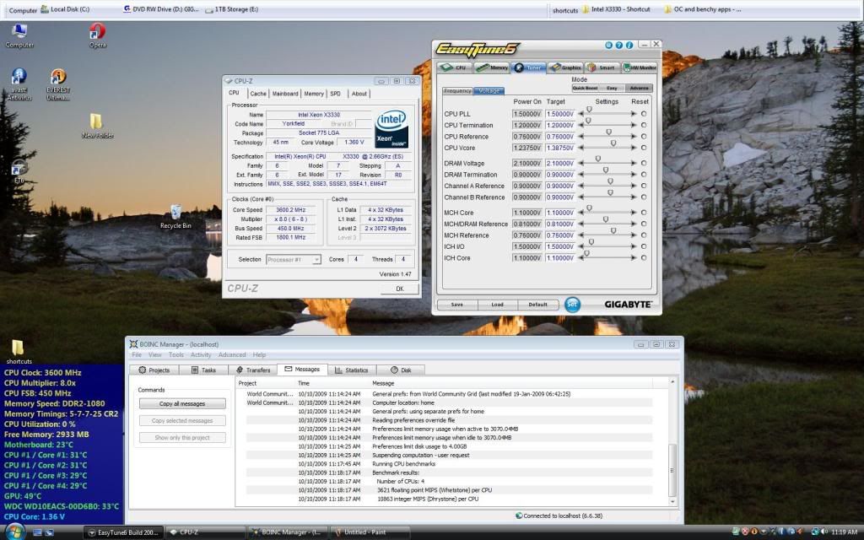Click the Reset radio for DRAM Voltage
Viewport: 864px width, 540px height.
(x=644, y=163)
